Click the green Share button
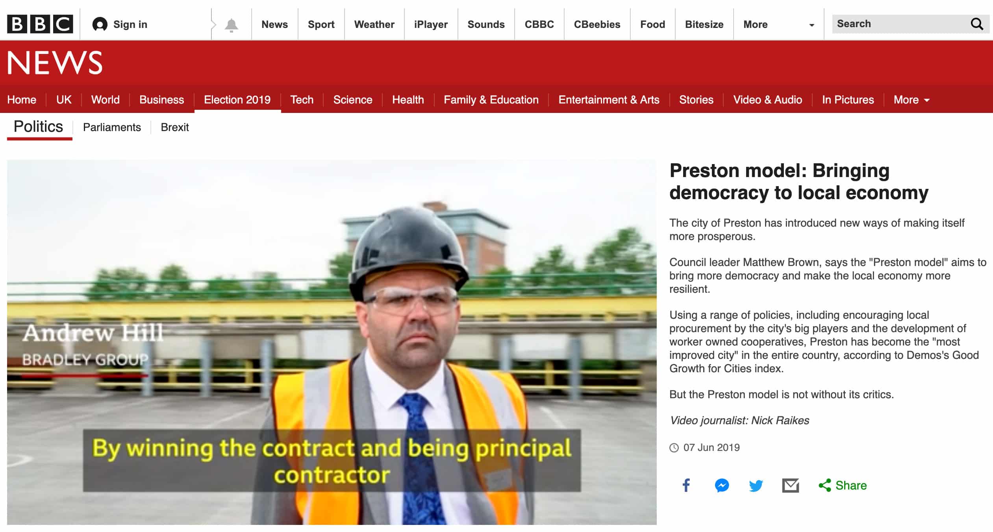 (x=843, y=485)
